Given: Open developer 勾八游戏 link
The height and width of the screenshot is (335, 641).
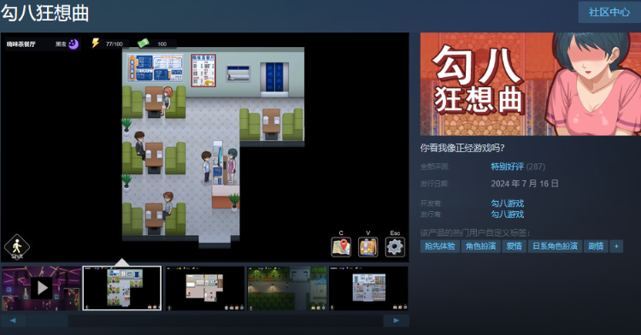Looking at the screenshot, I should coord(507,203).
